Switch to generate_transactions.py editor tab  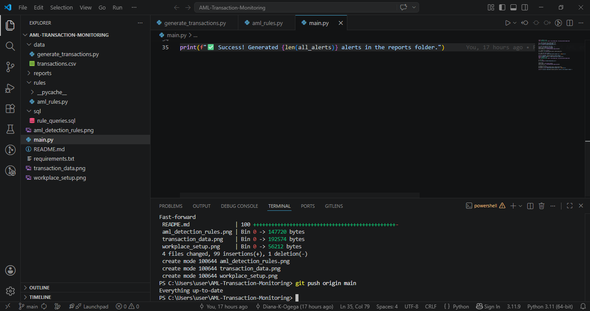[x=194, y=23]
